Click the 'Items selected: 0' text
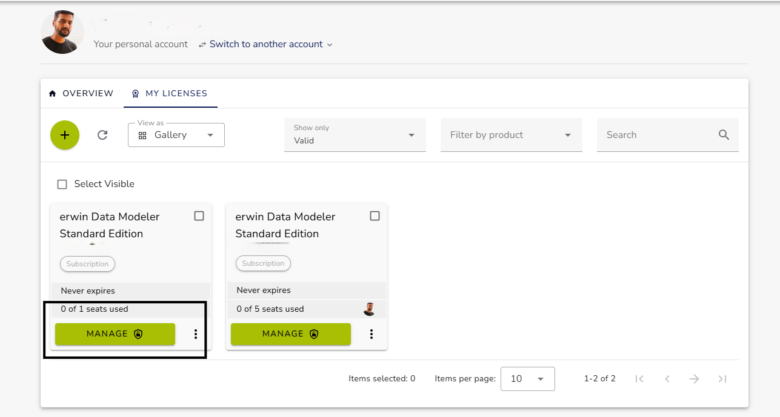 [x=382, y=379]
